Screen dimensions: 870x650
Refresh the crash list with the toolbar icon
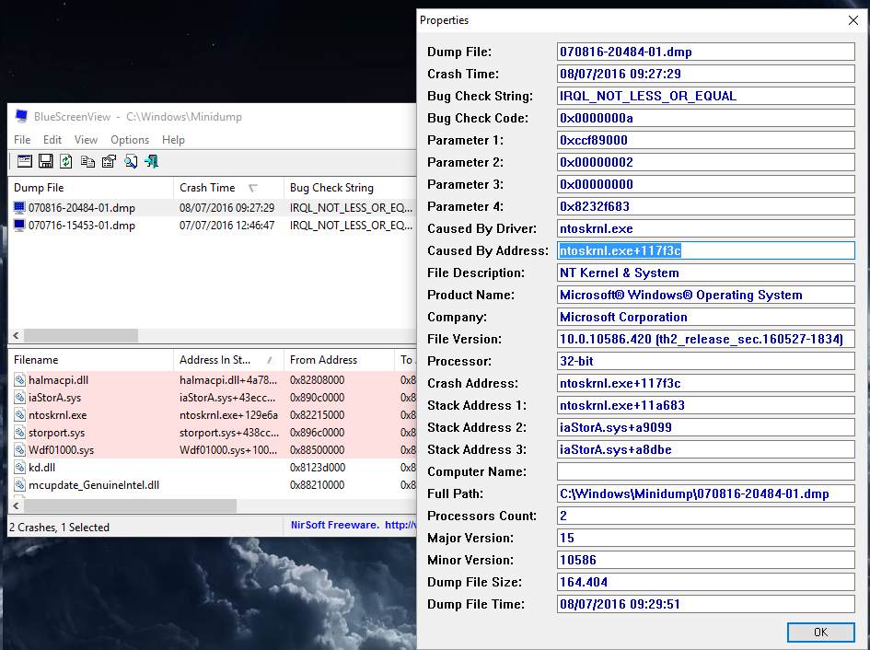[x=66, y=161]
